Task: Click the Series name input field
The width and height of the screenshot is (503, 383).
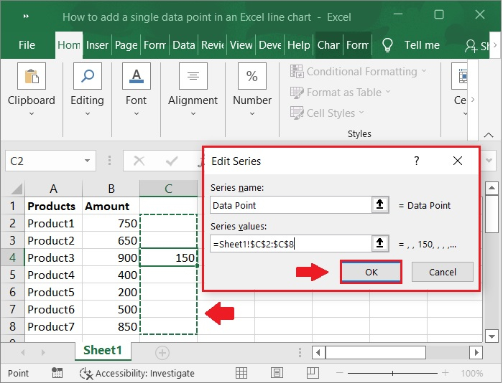Action: 291,205
